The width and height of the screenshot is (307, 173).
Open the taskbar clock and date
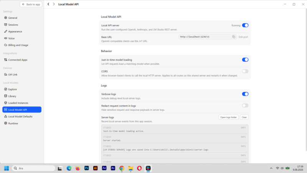point(298,168)
